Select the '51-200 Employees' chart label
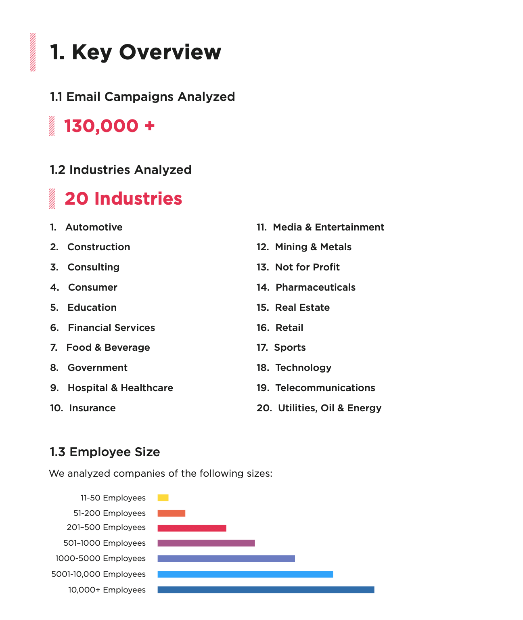523x620 pixels. click(x=109, y=513)
